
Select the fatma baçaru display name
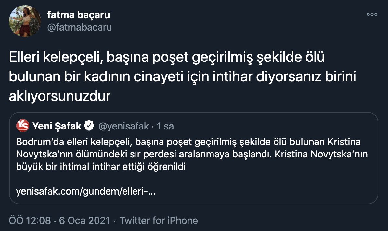tap(79, 15)
